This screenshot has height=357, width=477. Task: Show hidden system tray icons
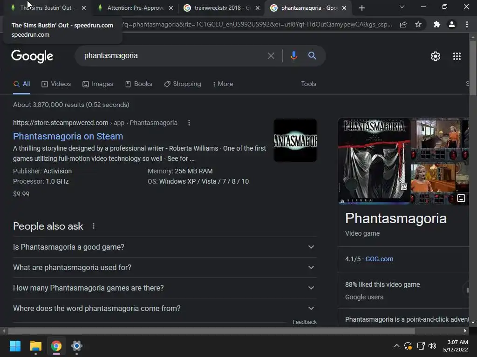point(397,346)
